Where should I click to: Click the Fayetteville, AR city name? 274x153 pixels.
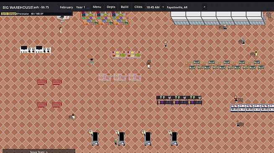point(177,8)
